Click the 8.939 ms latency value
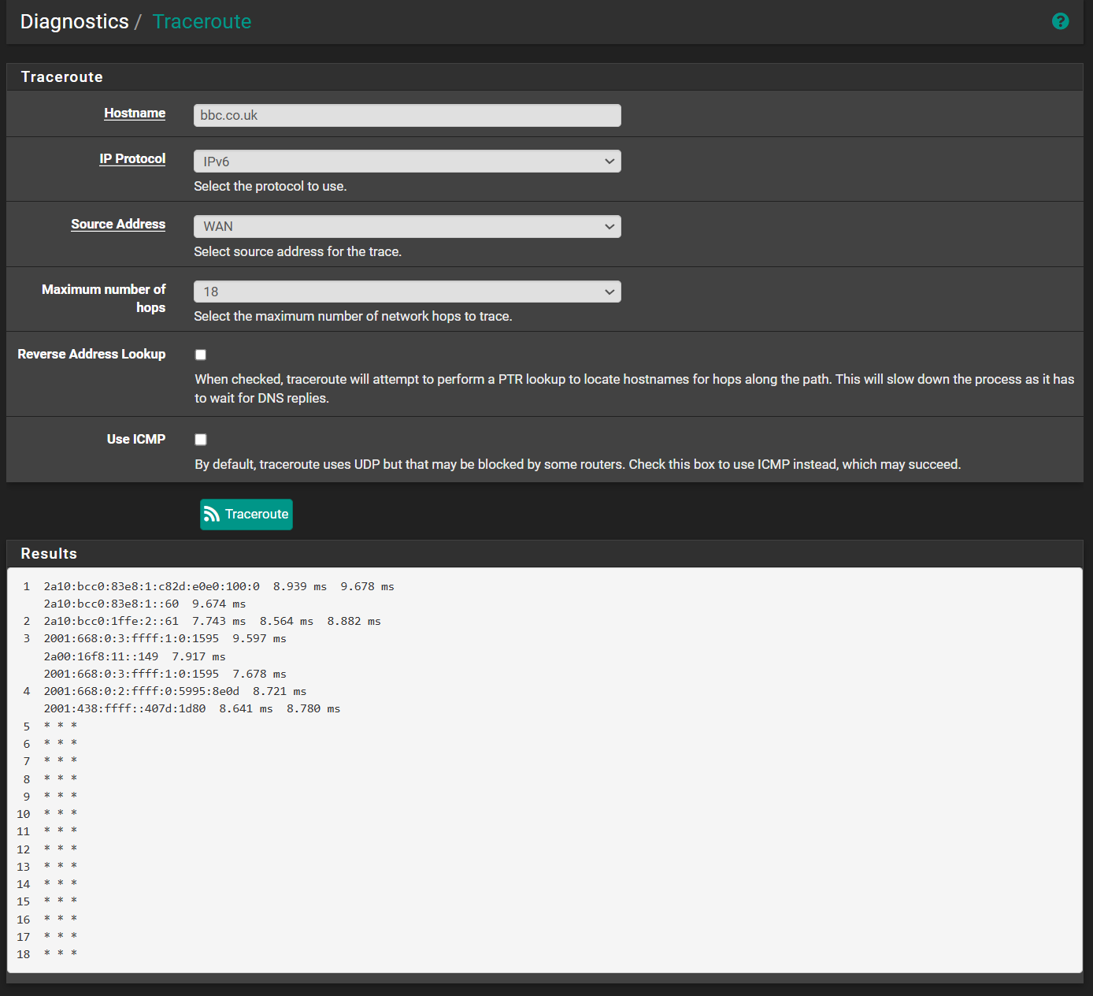The image size is (1093, 996). coord(300,586)
